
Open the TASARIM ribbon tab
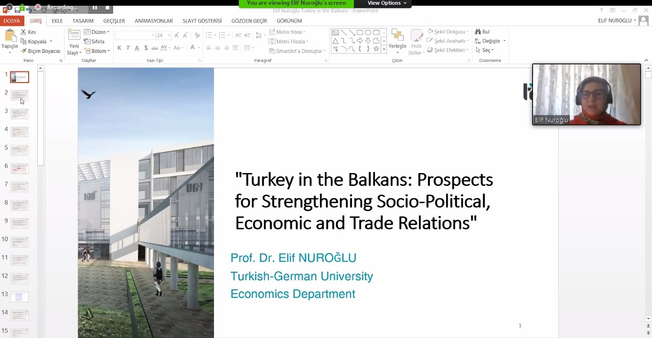coord(83,21)
